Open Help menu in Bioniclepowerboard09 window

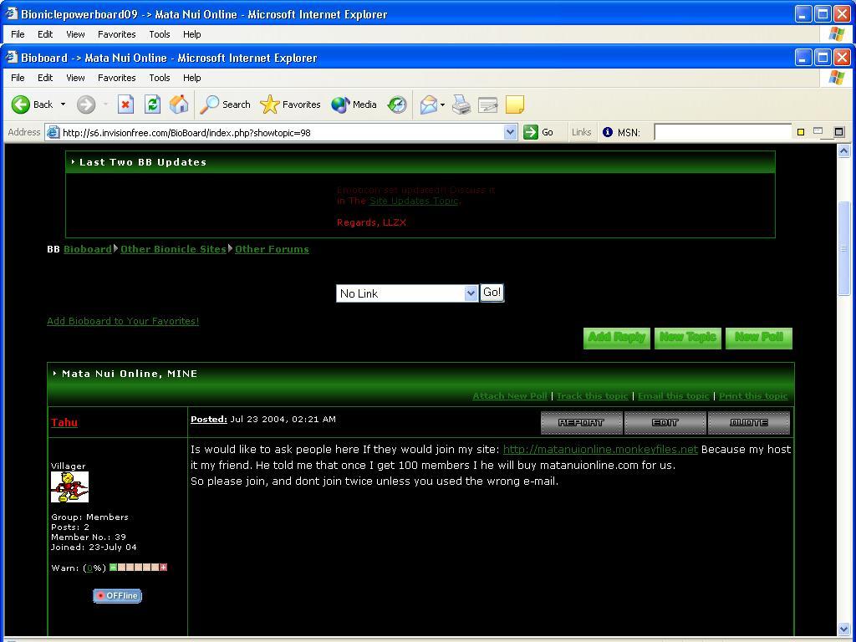[x=191, y=33]
